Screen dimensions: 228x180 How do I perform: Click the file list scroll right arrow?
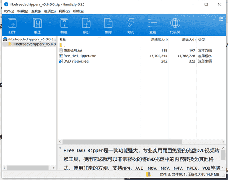[223, 141]
